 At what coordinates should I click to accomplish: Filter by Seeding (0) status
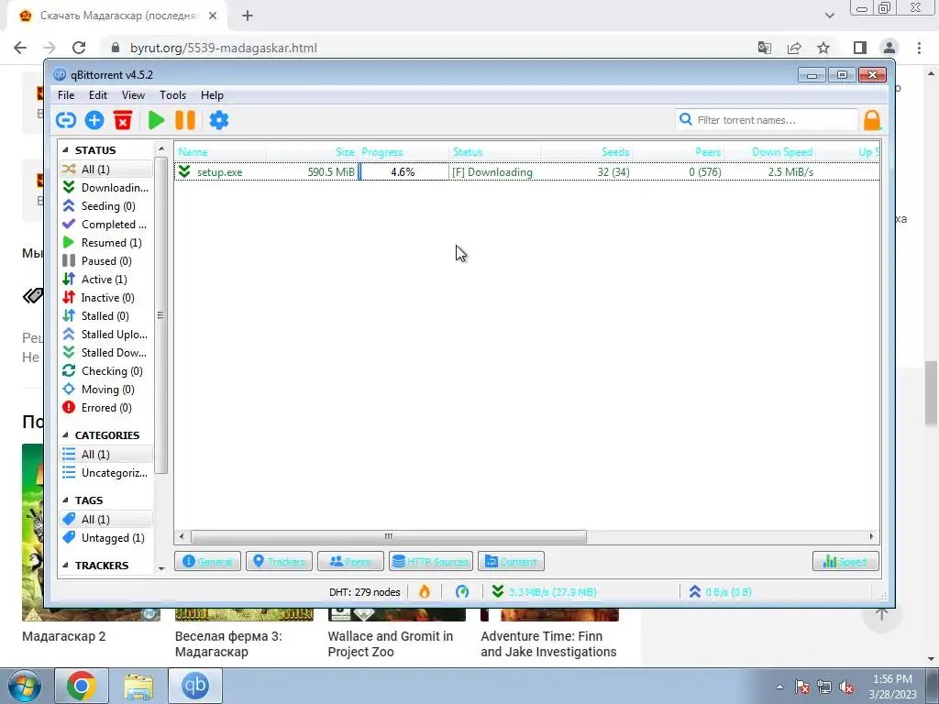tap(106, 206)
